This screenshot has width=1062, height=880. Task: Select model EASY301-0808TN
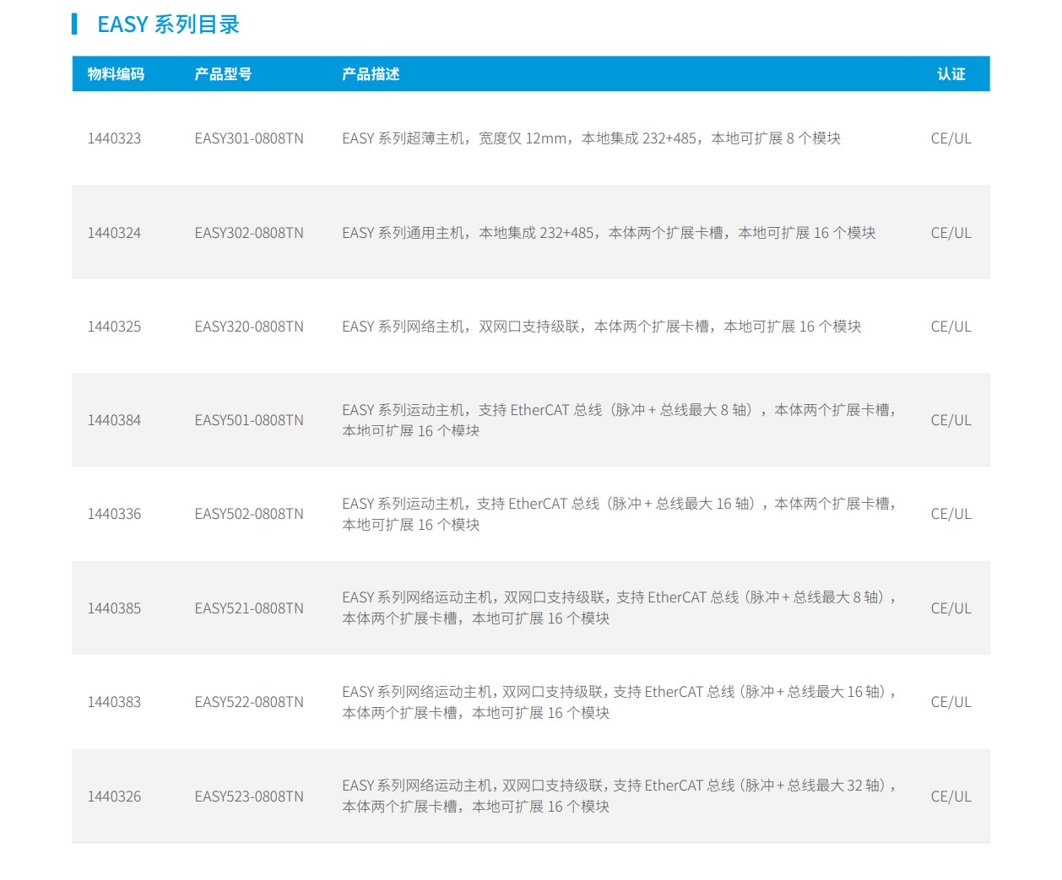click(x=248, y=138)
